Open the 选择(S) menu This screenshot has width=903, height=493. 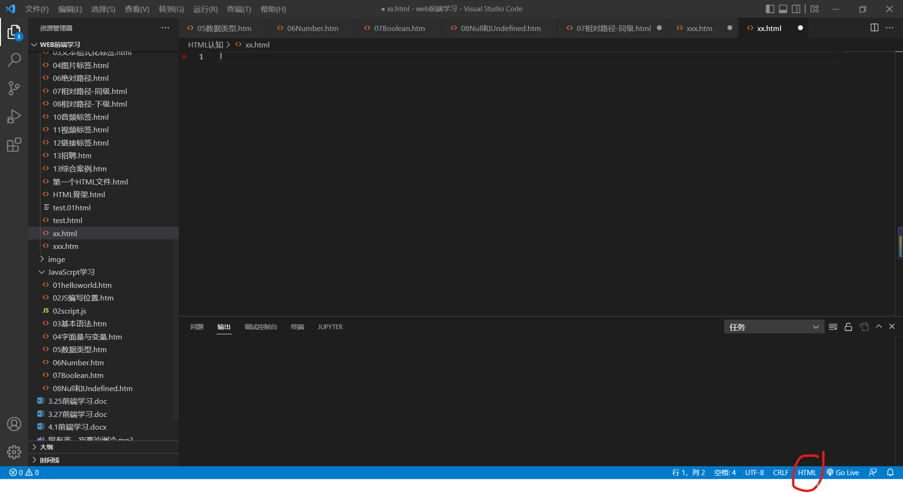pyautogui.click(x=103, y=9)
